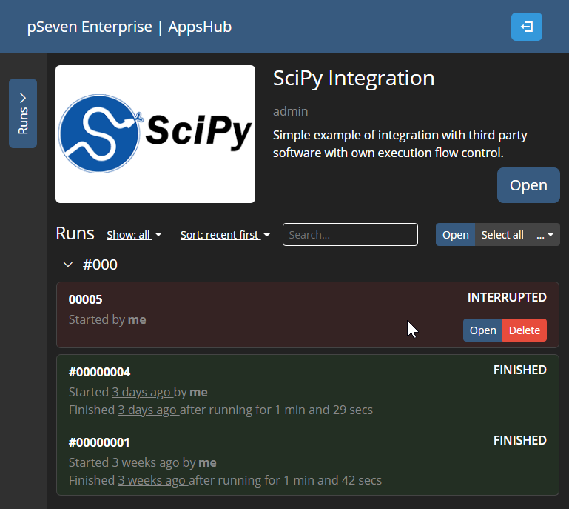
Task: Select run #00000001 title
Action: [x=99, y=442]
